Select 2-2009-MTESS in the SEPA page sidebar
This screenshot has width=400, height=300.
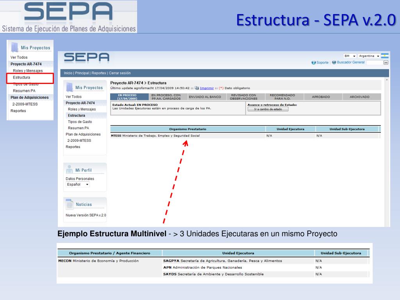click(79, 141)
